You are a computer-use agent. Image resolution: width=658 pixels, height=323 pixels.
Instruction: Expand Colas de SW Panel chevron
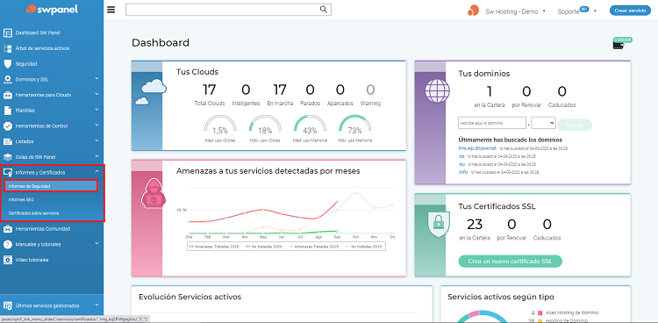click(x=97, y=156)
